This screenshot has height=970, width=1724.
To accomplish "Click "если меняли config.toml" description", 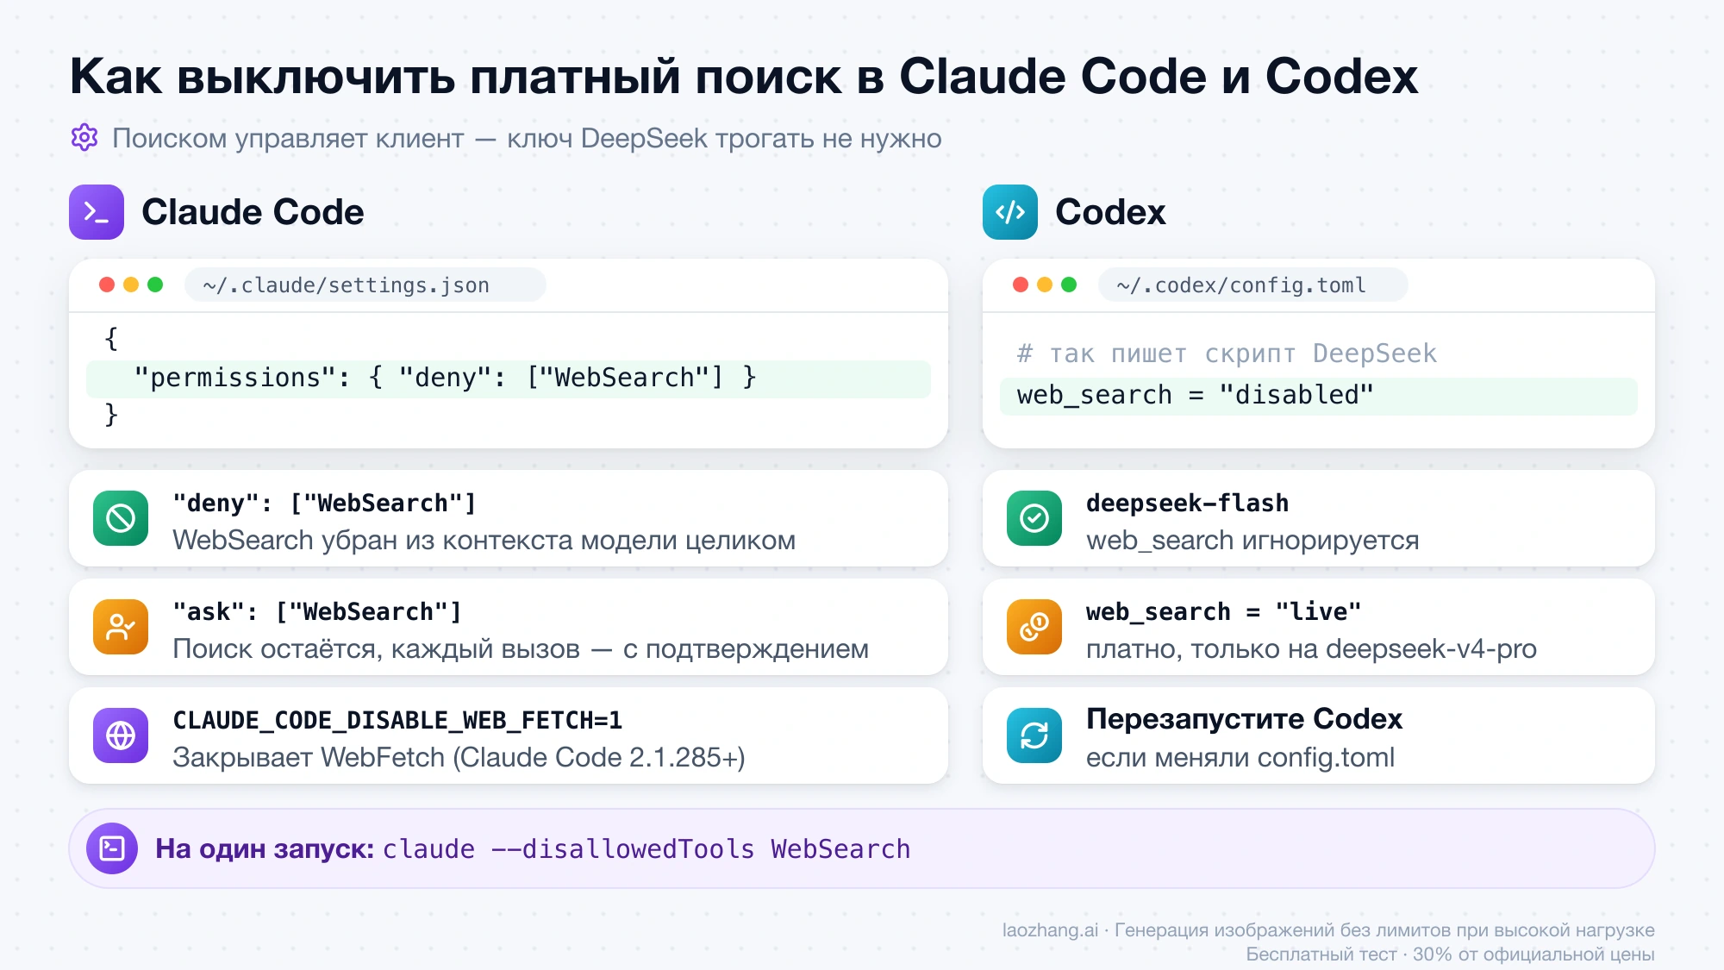I will [x=1240, y=758].
